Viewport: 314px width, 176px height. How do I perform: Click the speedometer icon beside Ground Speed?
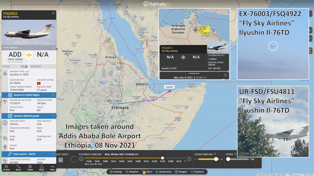tap(5, 123)
